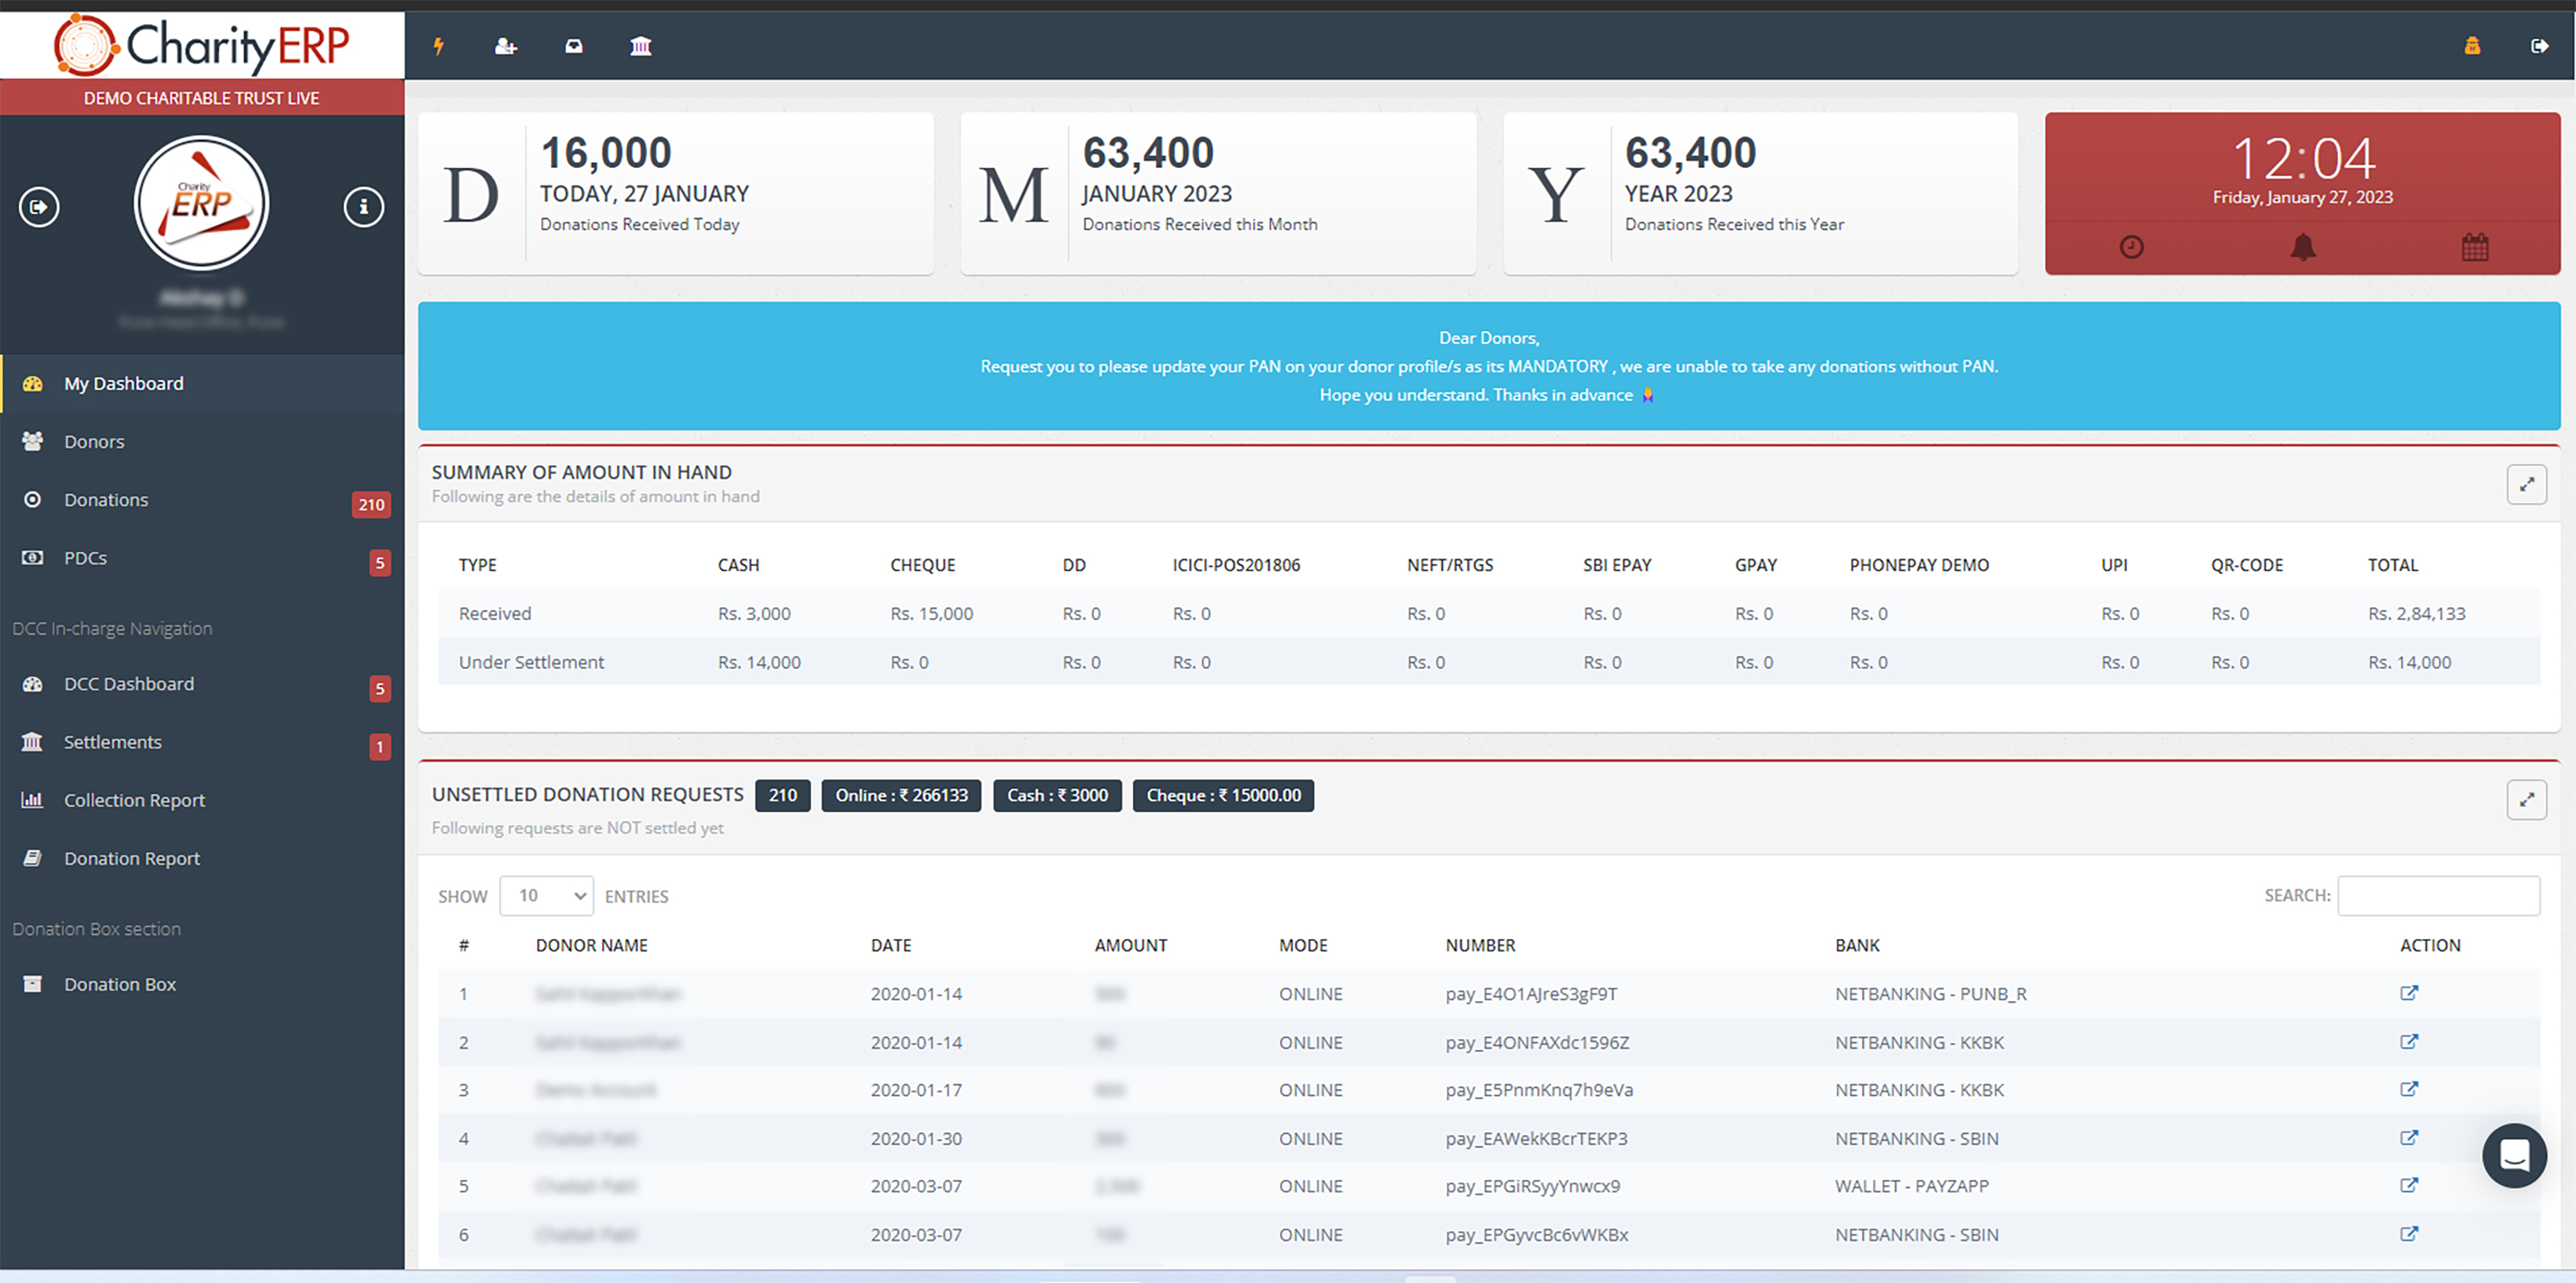Click the 2020-01-17 date cell
The height and width of the screenshot is (1283, 2576).
916,1090
